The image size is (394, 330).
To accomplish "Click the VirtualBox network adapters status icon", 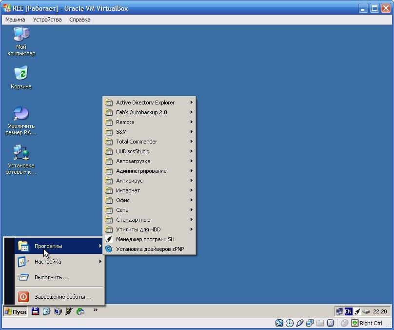I will [x=310, y=323].
